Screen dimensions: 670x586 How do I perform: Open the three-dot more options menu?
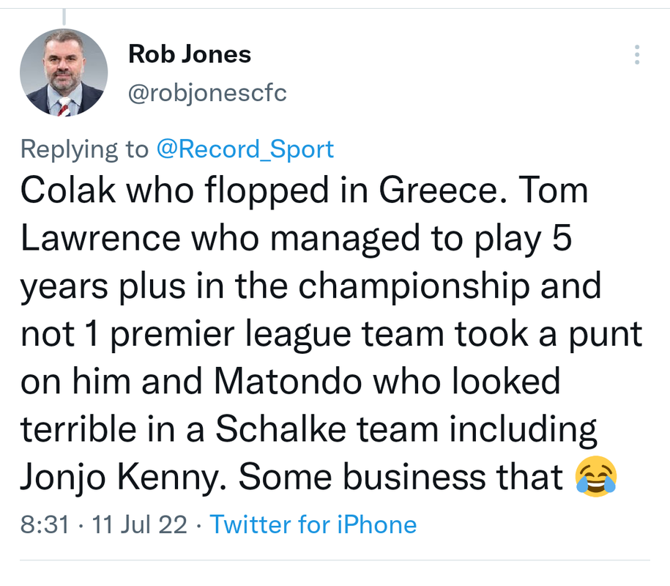(x=637, y=55)
